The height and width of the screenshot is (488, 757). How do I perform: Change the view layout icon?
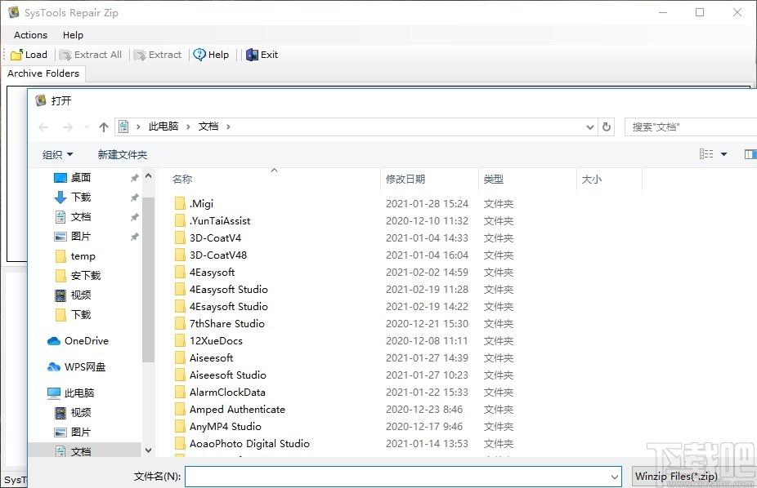pos(706,154)
